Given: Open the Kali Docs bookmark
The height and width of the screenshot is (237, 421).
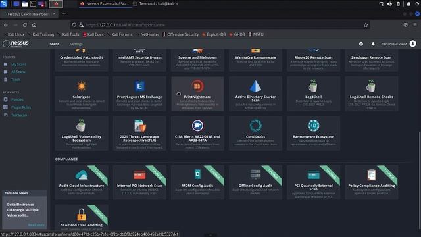Looking at the screenshot, I should click(93, 34).
